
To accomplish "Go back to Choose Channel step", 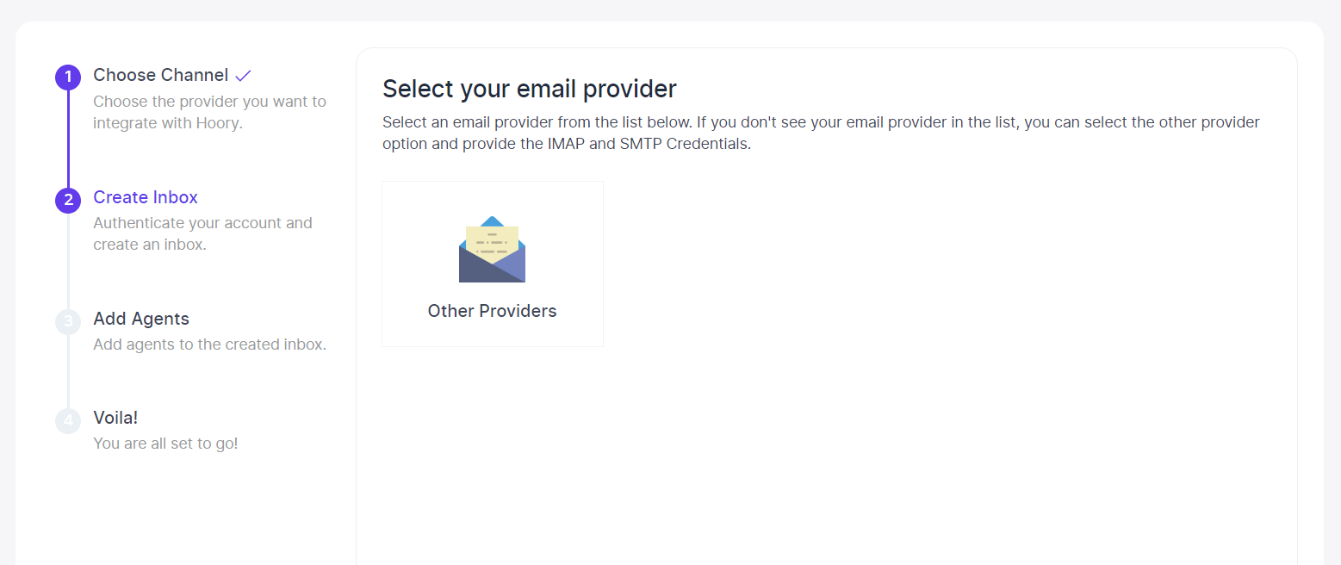I will (161, 75).
